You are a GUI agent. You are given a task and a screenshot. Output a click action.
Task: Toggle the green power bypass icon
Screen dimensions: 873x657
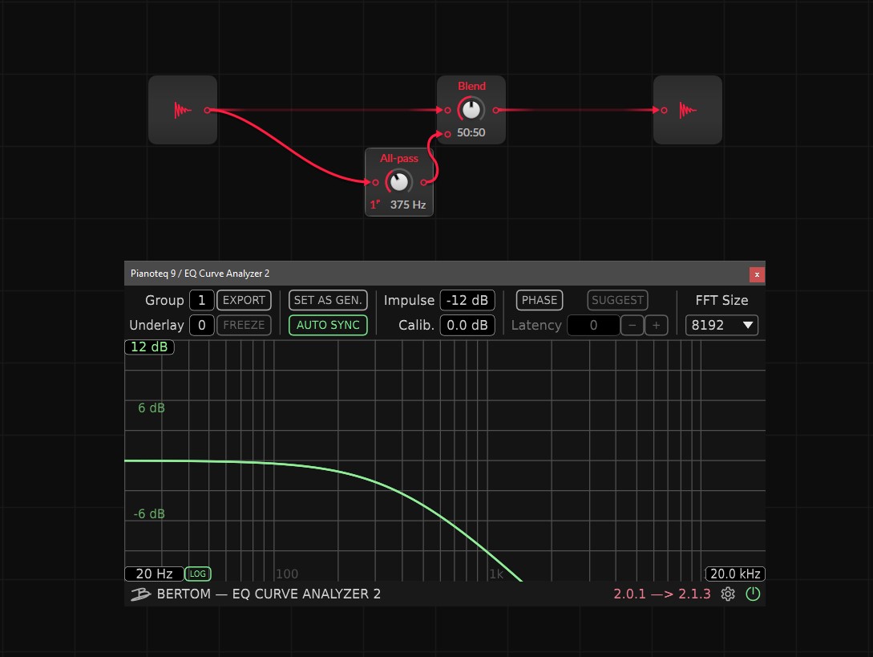753,594
